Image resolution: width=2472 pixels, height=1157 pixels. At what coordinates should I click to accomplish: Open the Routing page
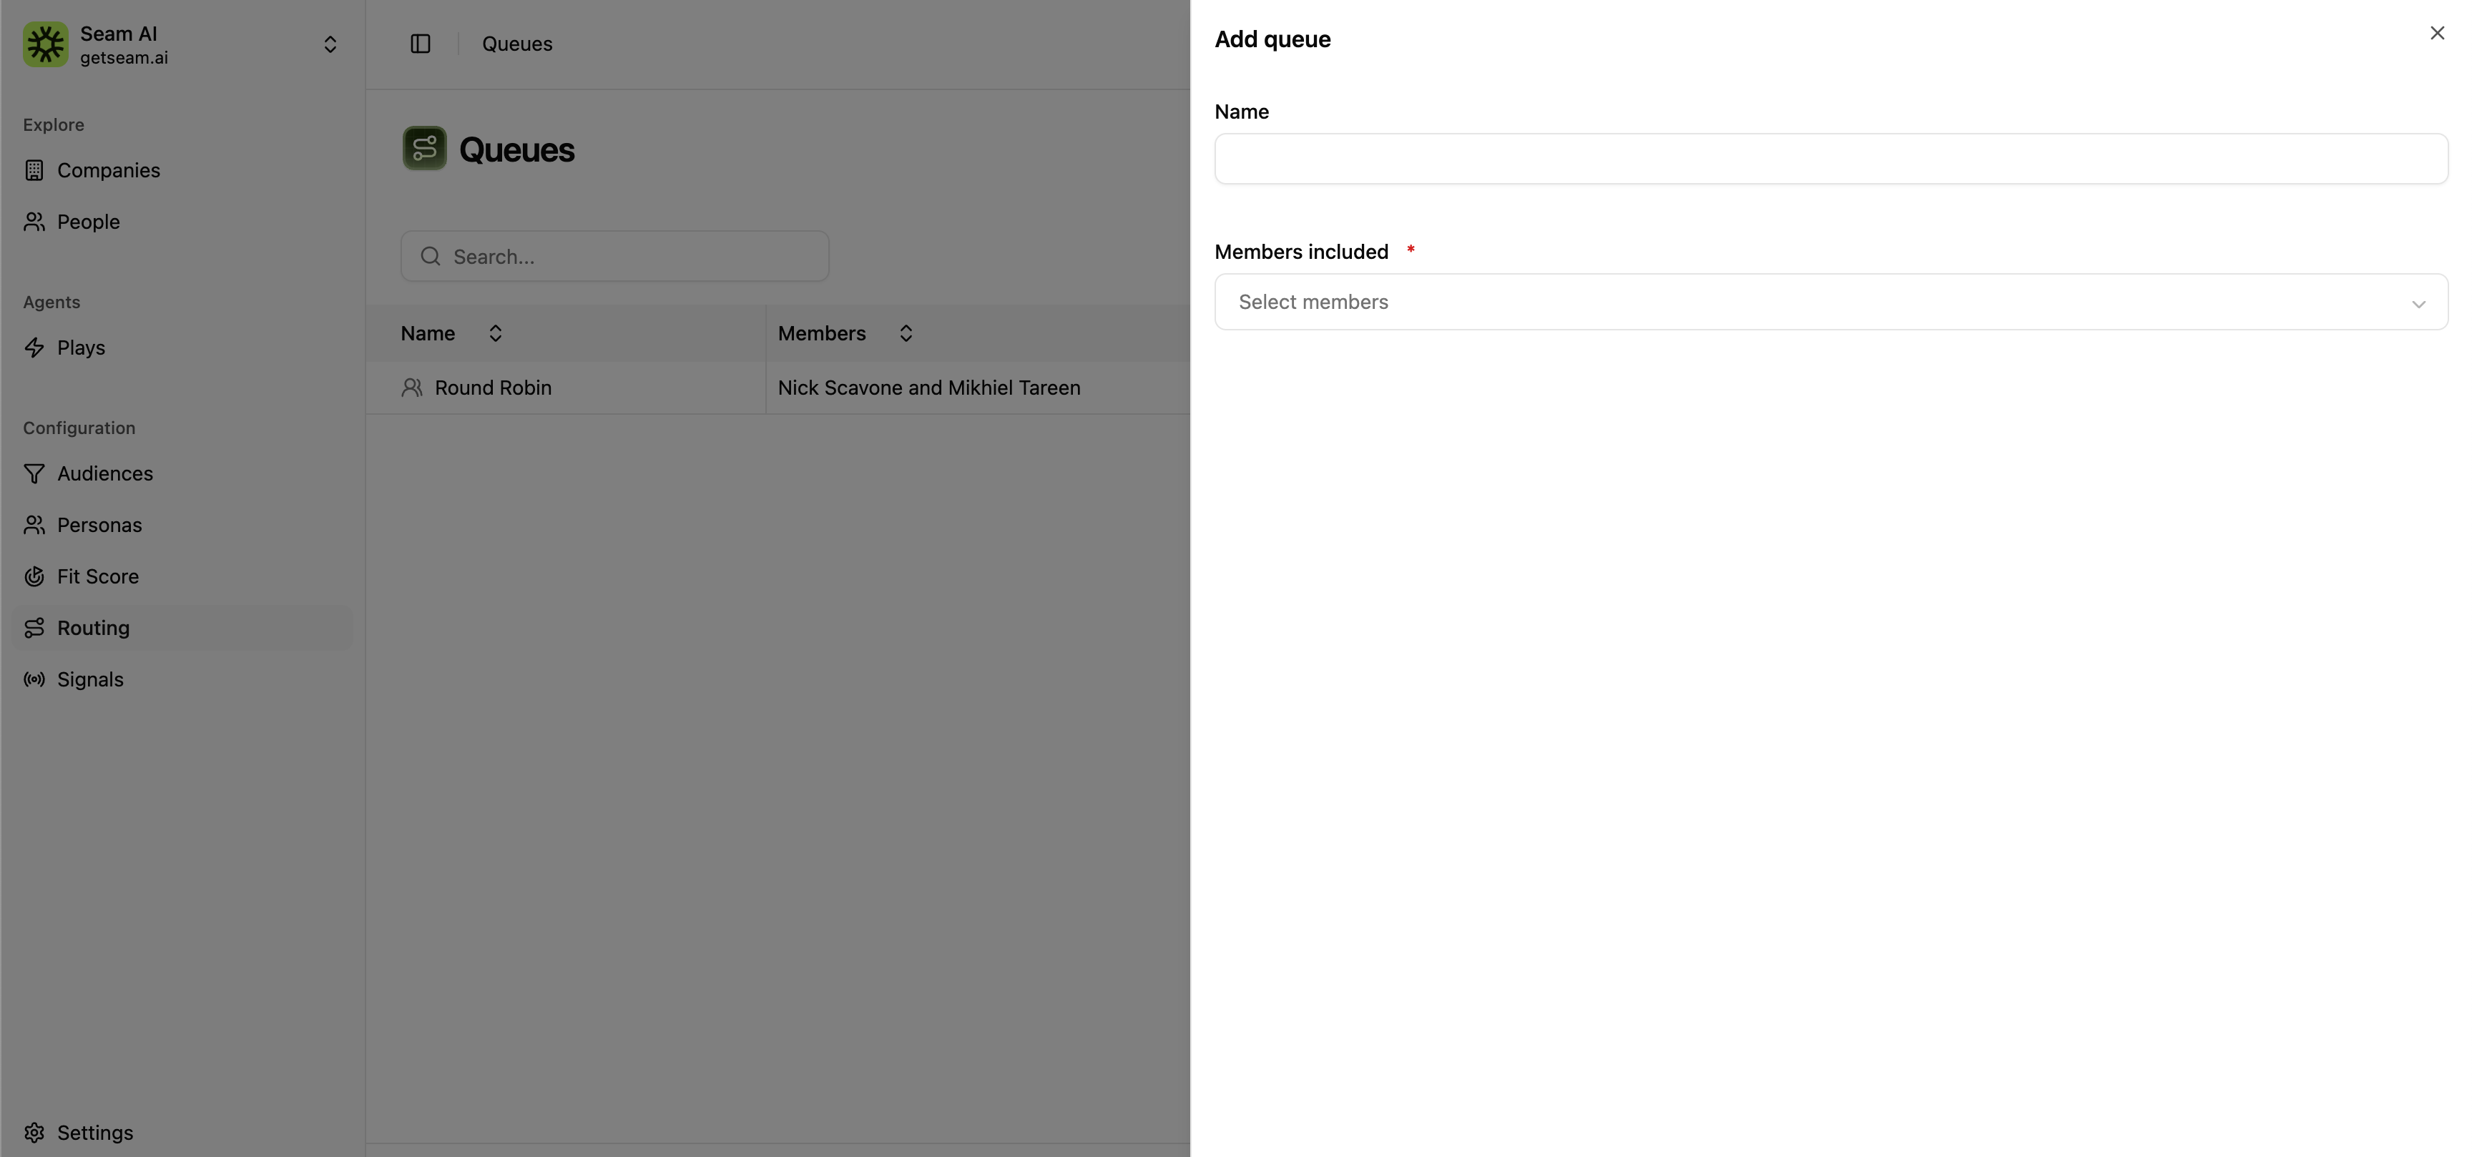coord(92,629)
